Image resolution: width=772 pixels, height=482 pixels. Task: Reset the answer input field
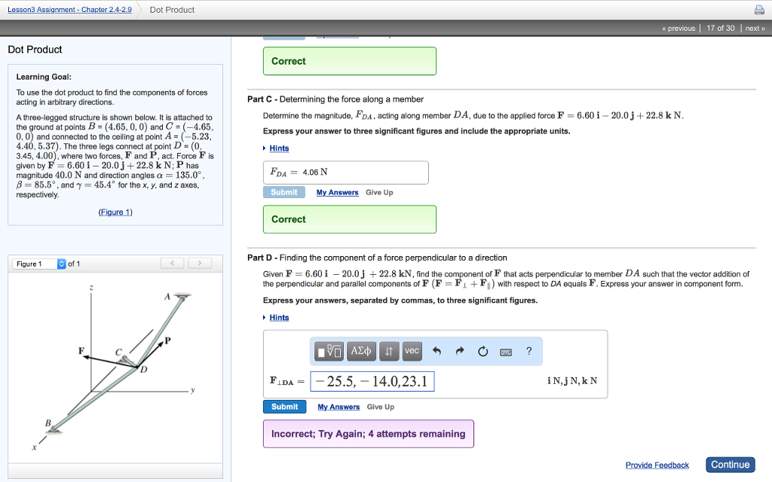click(482, 351)
